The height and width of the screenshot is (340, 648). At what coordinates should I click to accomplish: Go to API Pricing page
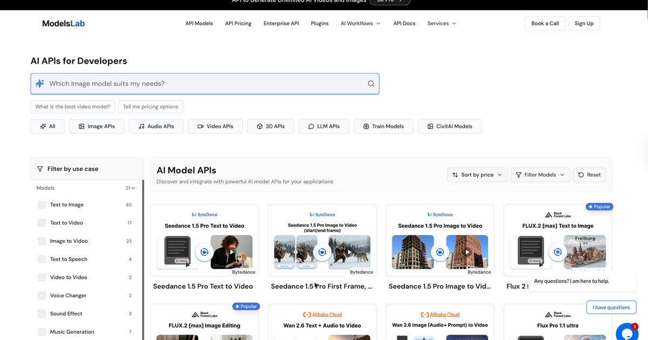[x=238, y=23]
